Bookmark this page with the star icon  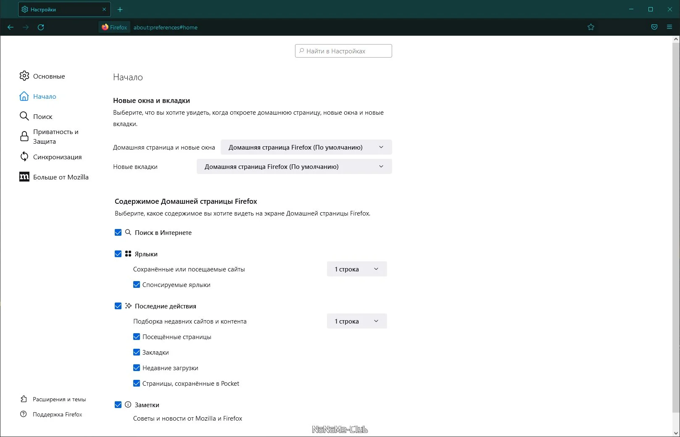(x=591, y=27)
